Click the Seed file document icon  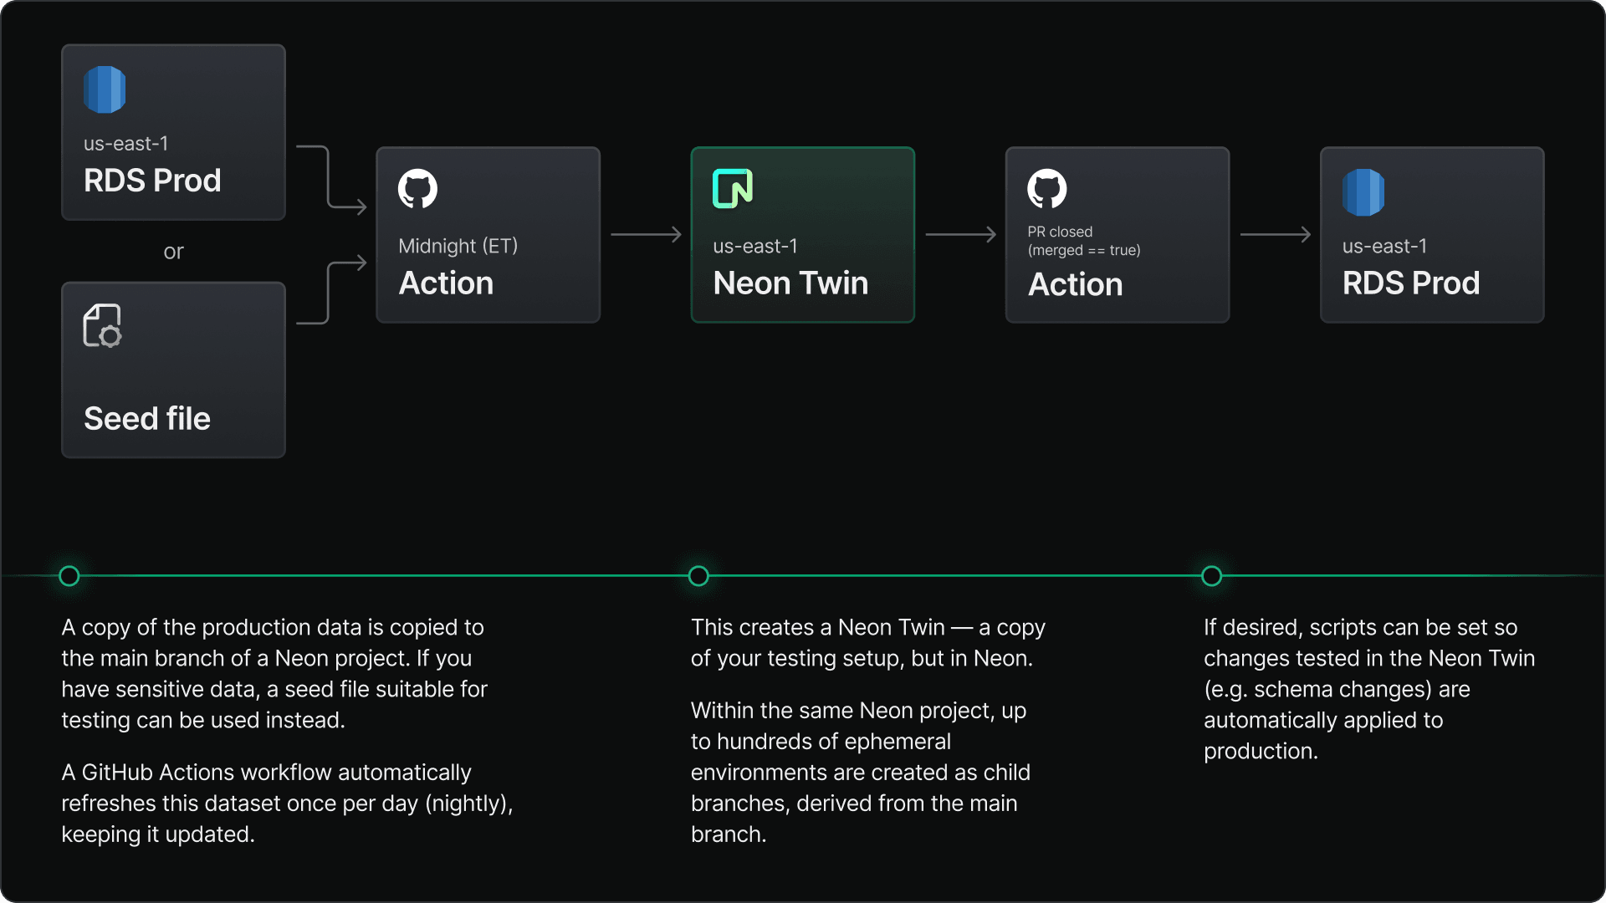[x=102, y=325]
